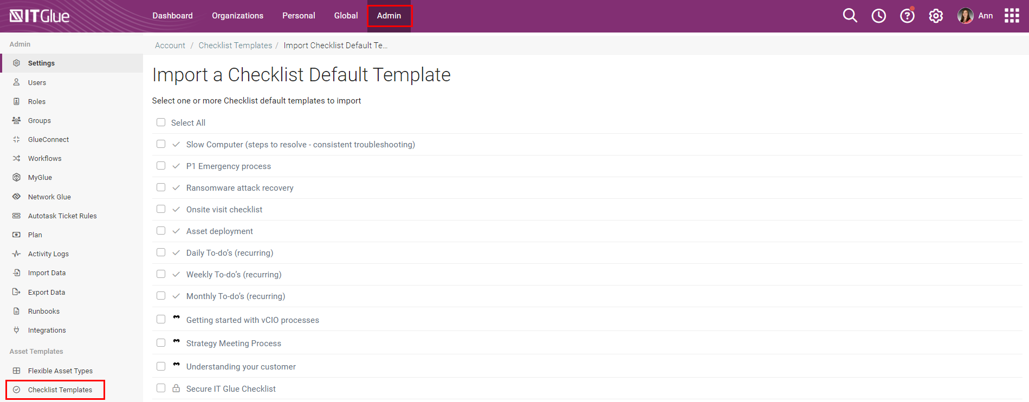Click the 'Understanding your customer' template name
Image resolution: width=1029 pixels, height=402 pixels.
[x=241, y=367]
